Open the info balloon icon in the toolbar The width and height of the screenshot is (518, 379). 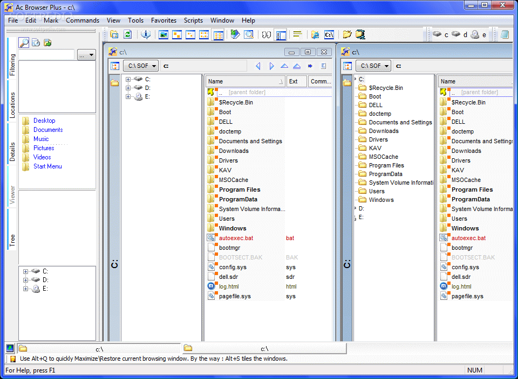coord(146,34)
